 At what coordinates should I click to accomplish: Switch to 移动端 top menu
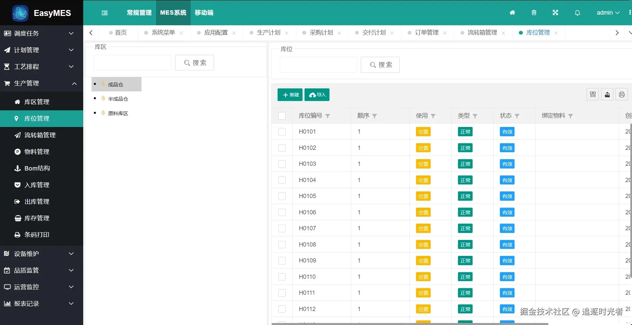(x=204, y=13)
